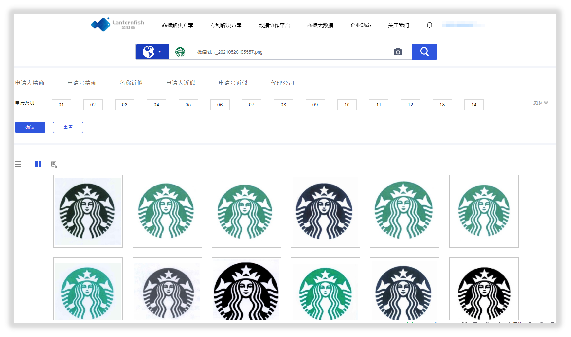Toggle category 07 filter
Viewport: 571px width, 337px height.
point(252,105)
